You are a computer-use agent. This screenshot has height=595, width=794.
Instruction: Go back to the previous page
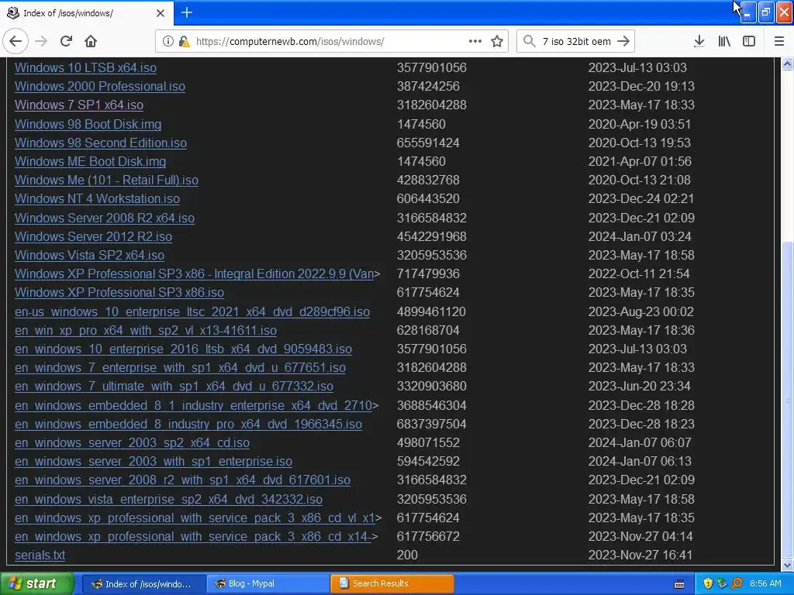[16, 42]
